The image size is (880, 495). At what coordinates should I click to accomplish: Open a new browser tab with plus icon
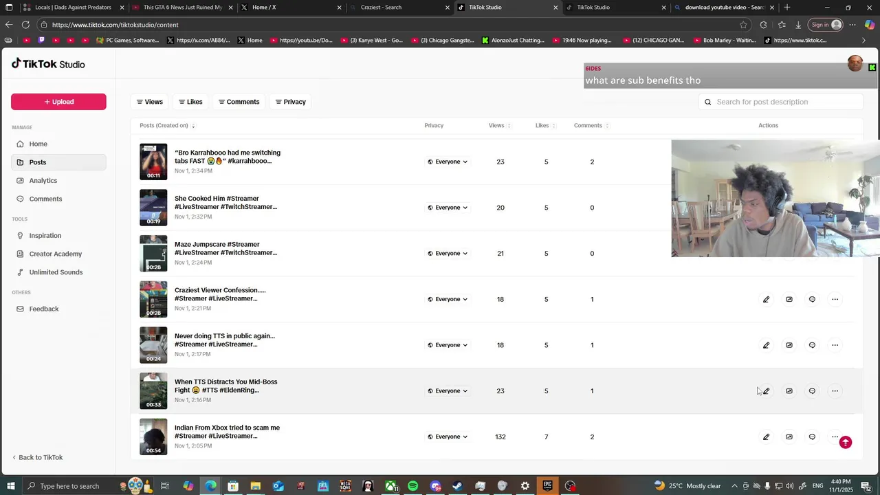[787, 7]
